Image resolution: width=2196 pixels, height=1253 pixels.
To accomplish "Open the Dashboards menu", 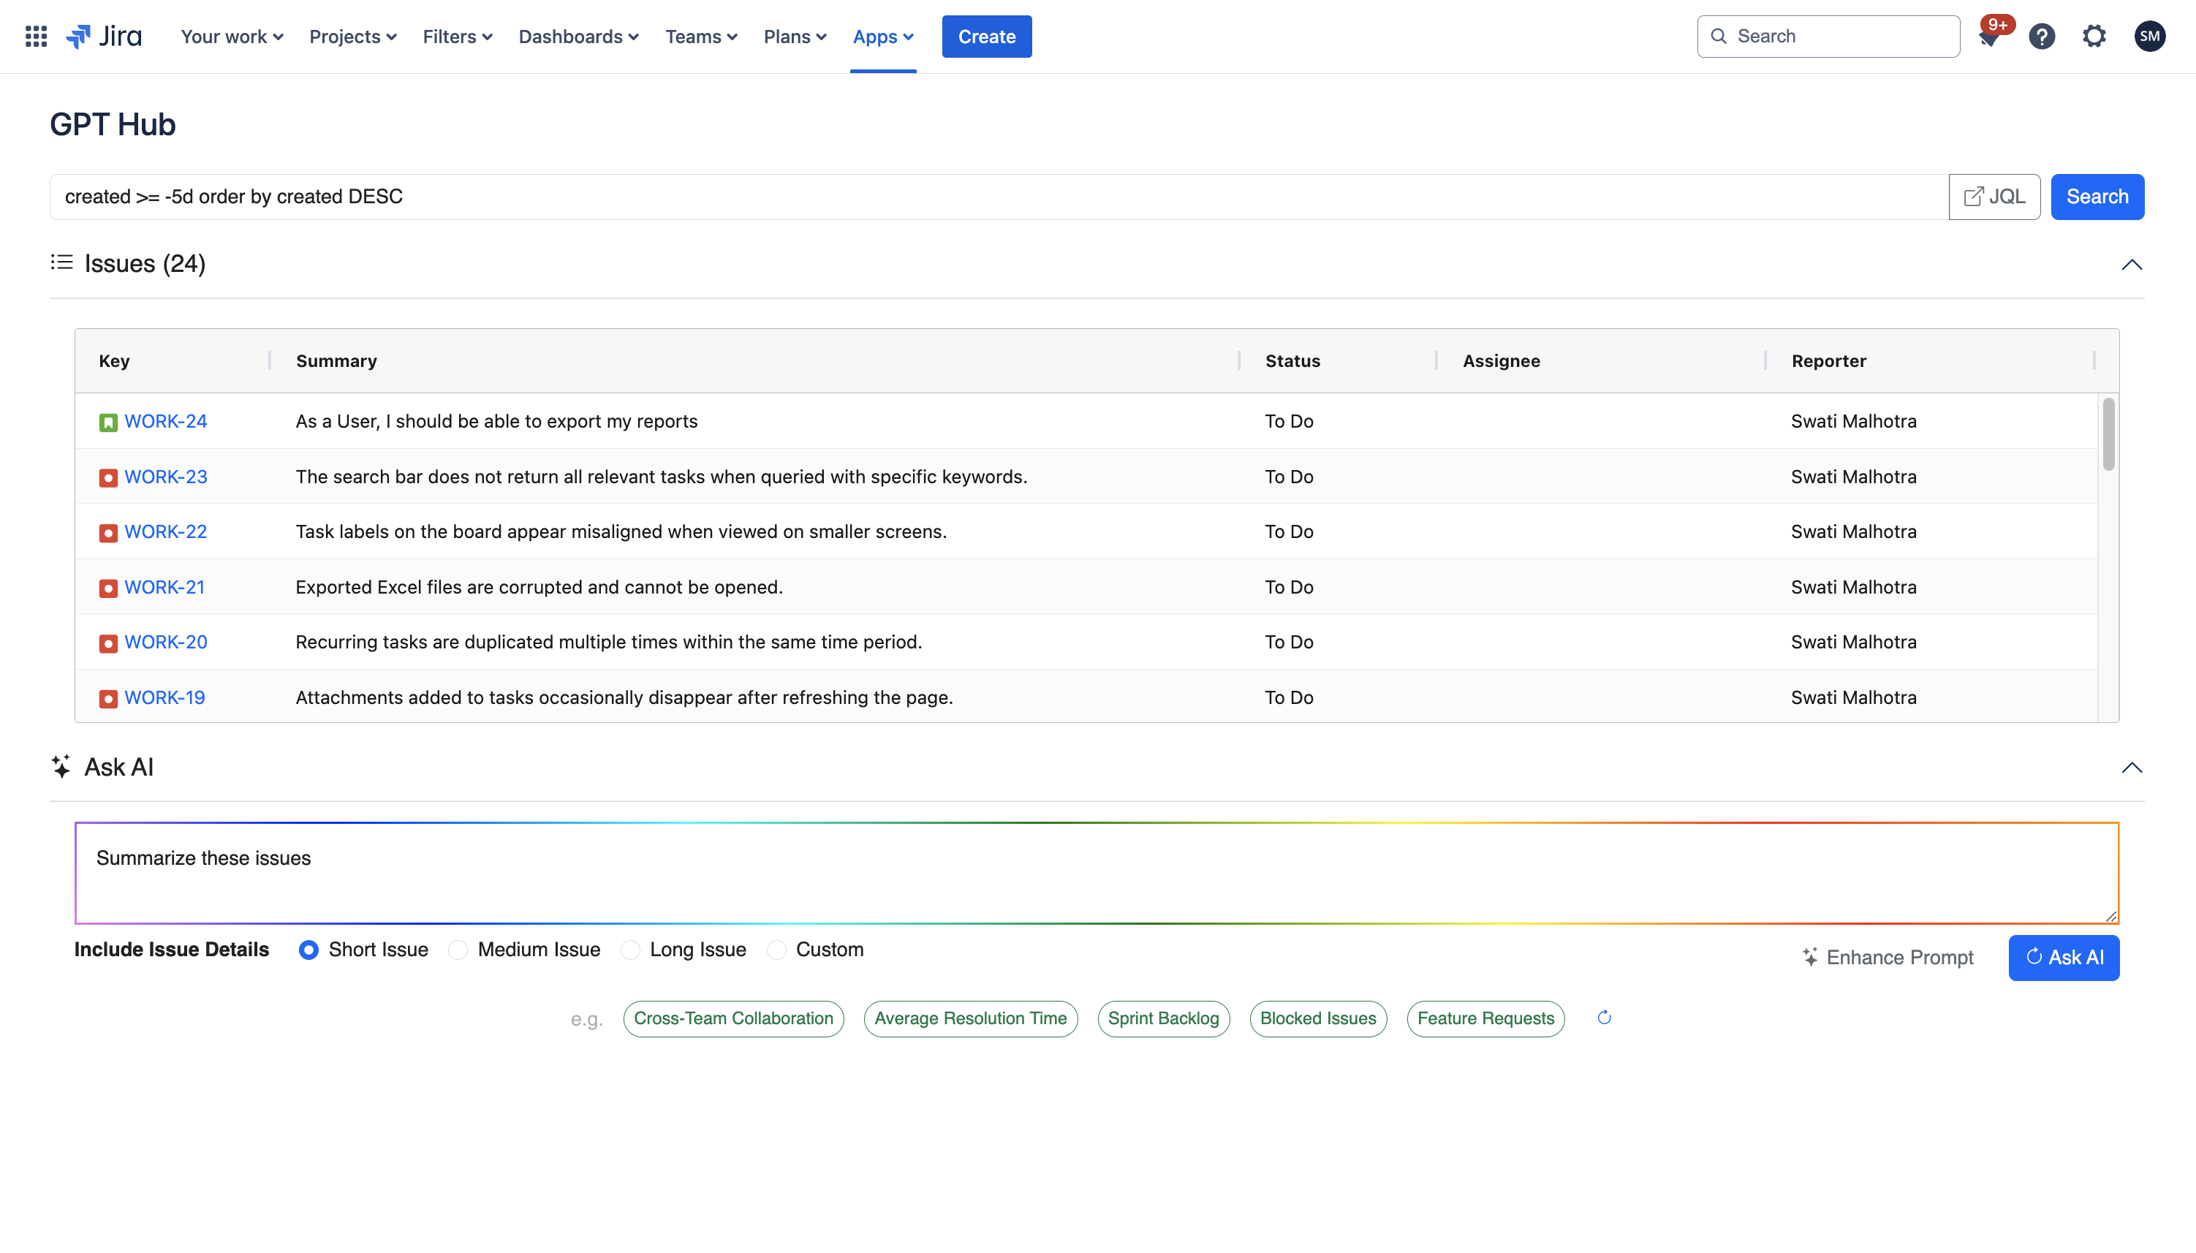I will (578, 36).
